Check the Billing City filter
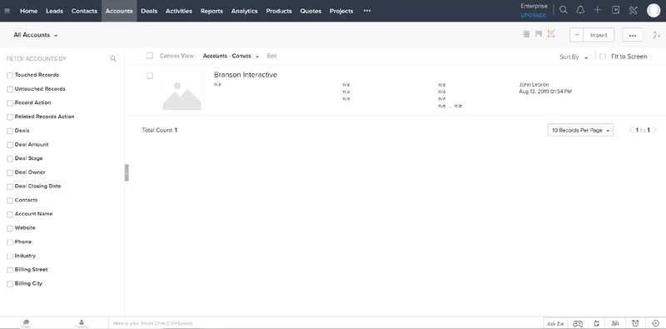Screen dimensions: 666x329 [10, 284]
